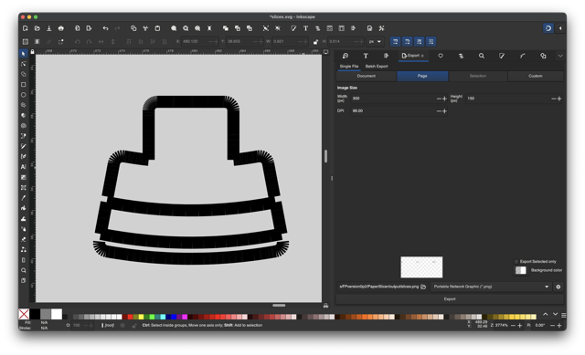585x355 pixels.
Task: Toggle scale stroke width with object
Action: tap(396, 42)
